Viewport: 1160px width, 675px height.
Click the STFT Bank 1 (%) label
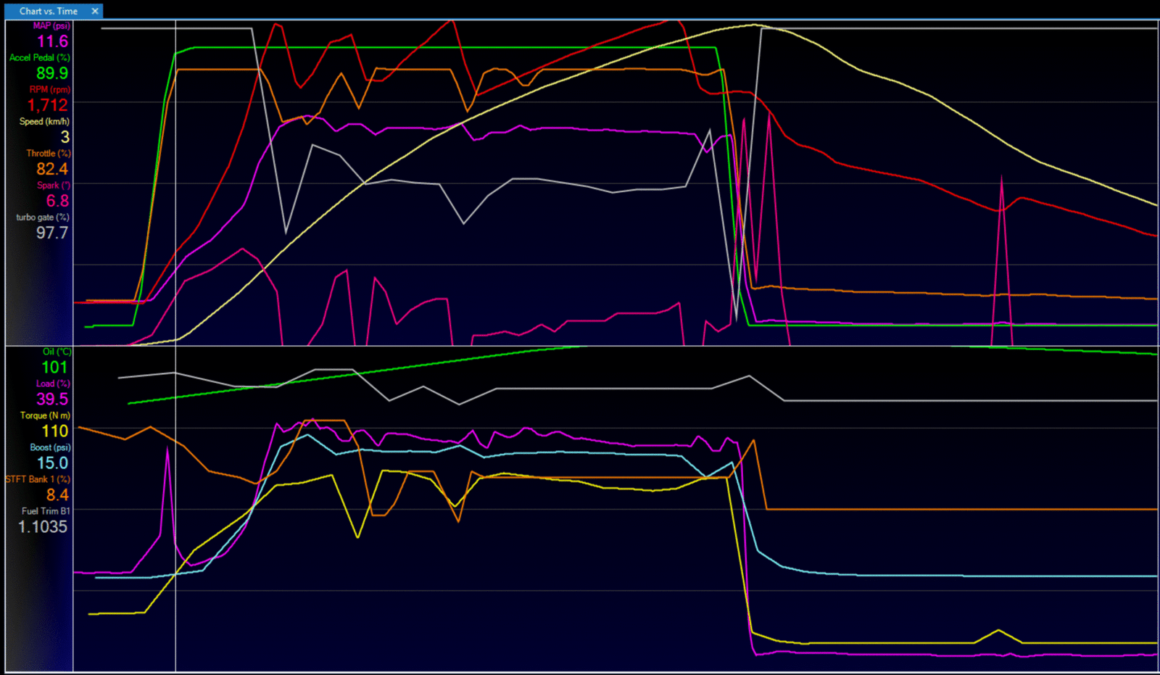[38, 479]
